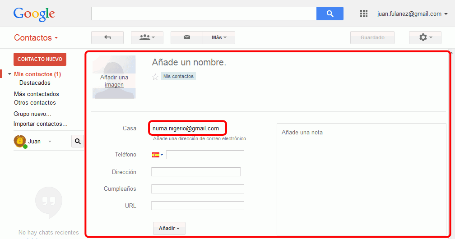This screenshot has width=455, height=239.
Task: Open the Spain flag country dropdown
Action: click(x=158, y=155)
